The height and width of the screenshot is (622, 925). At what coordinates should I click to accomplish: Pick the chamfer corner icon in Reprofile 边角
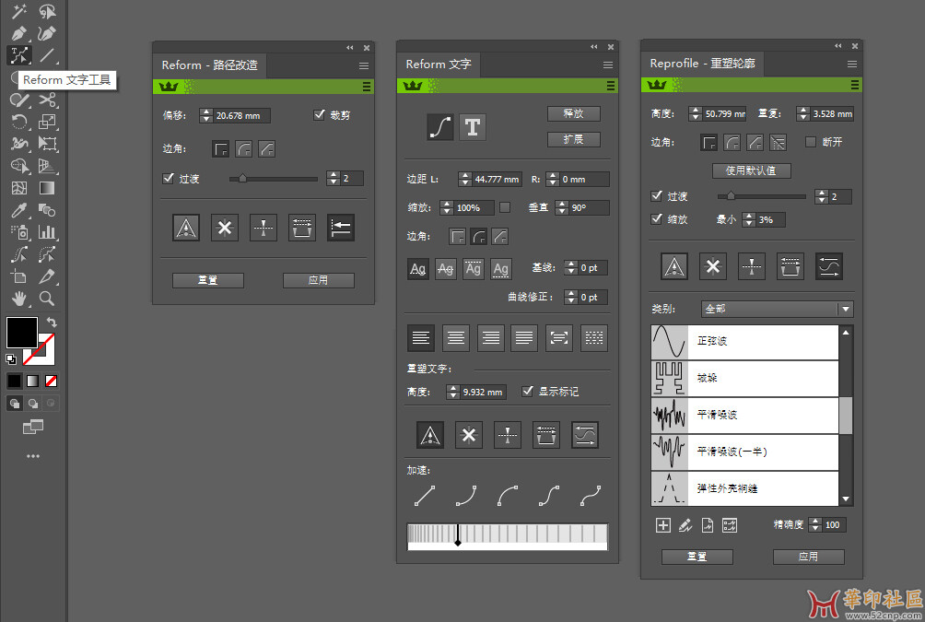pos(755,142)
